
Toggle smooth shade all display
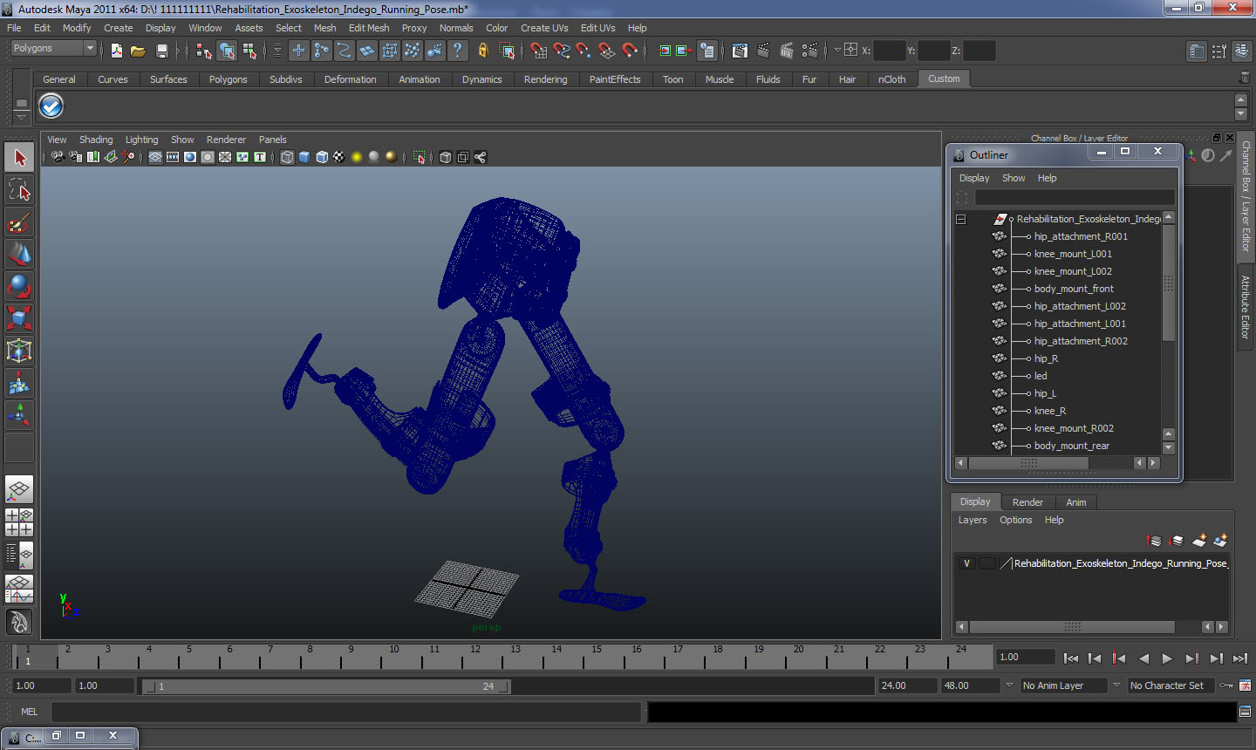(304, 157)
